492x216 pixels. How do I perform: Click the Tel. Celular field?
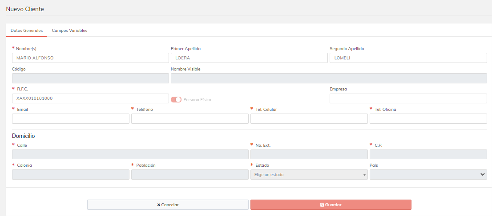pyautogui.click(x=309, y=118)
